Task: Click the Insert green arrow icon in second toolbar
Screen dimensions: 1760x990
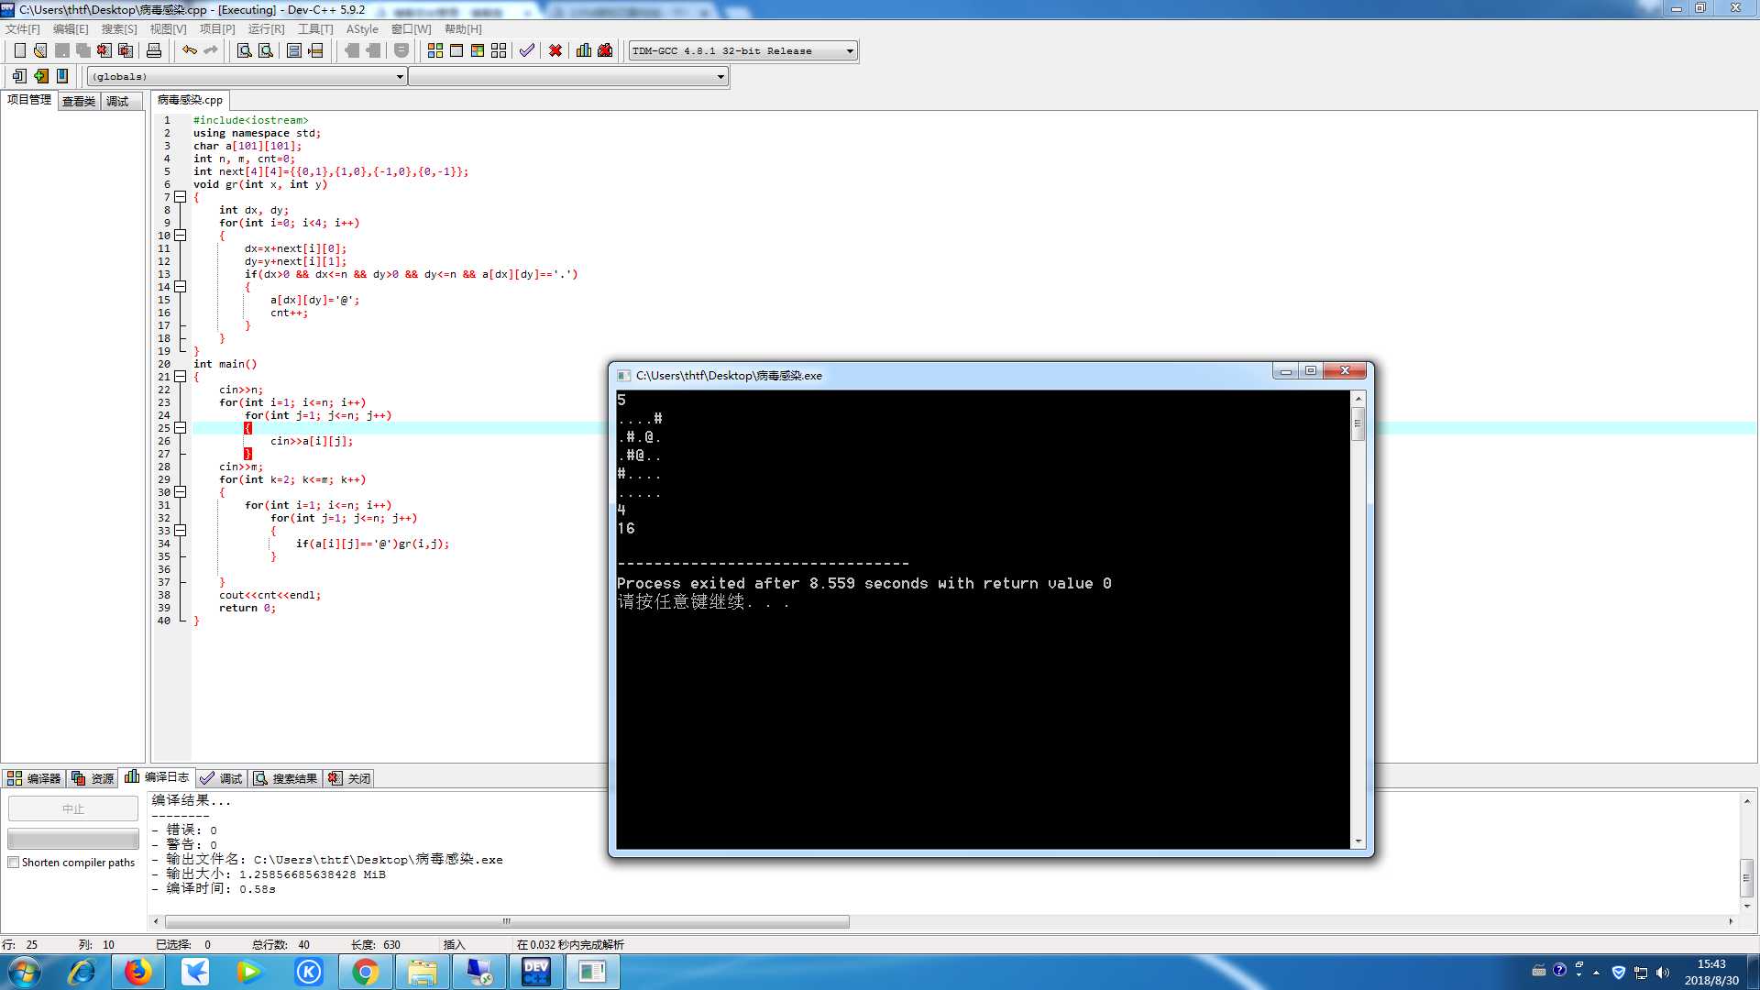Action: point(41,76)
